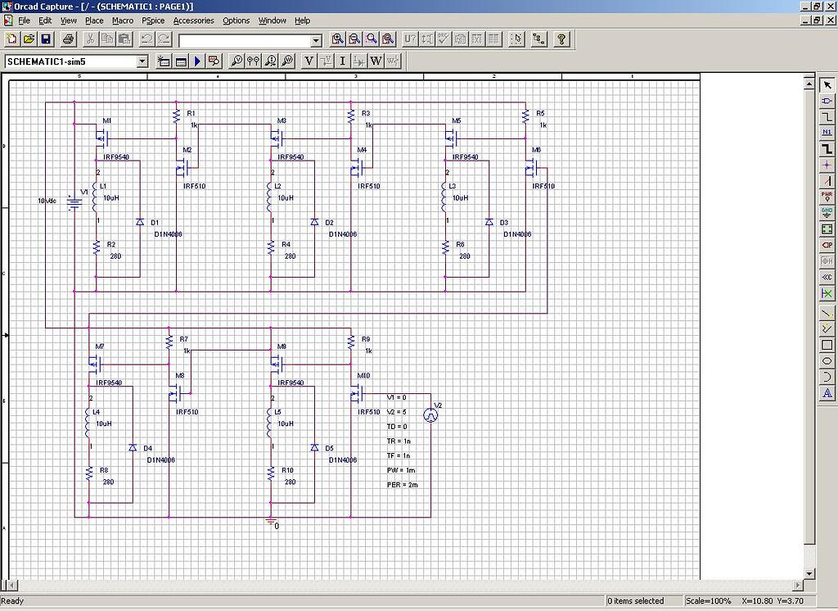
Task: Pick the Place power symbol tool
Action: coord(827,197)
